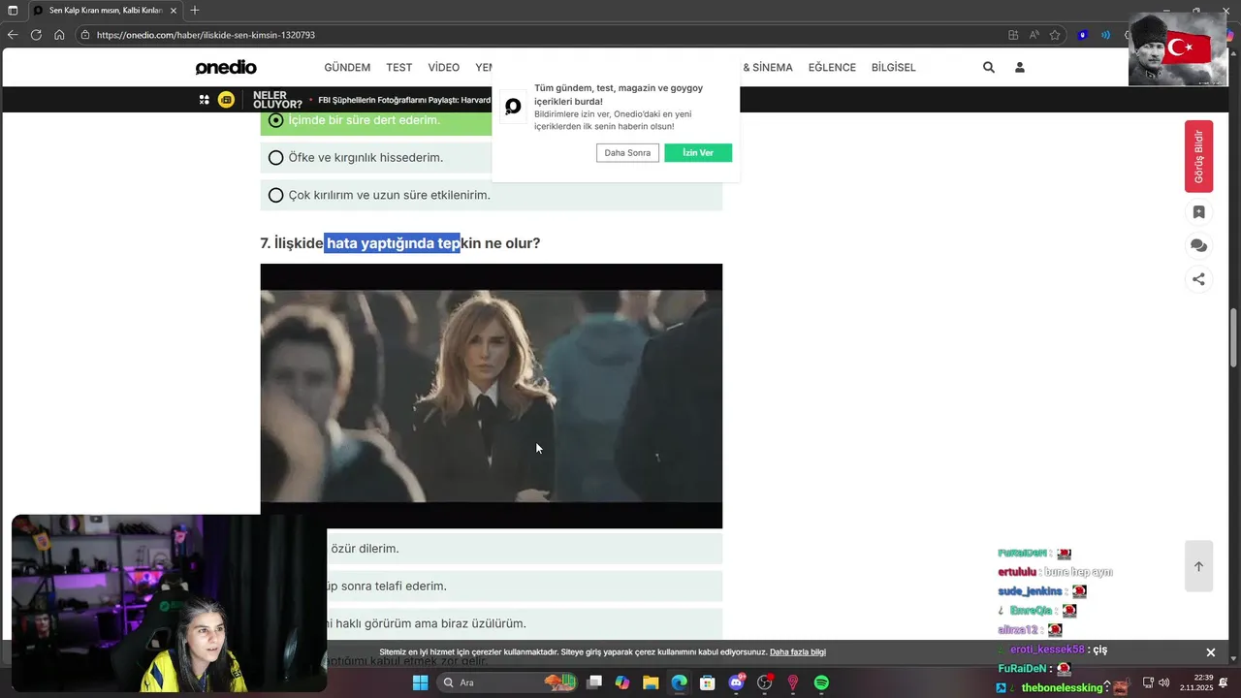Click the scroll-to-top arrow button
Viewport: 1241px width, 698px height.
(1198, 566)
